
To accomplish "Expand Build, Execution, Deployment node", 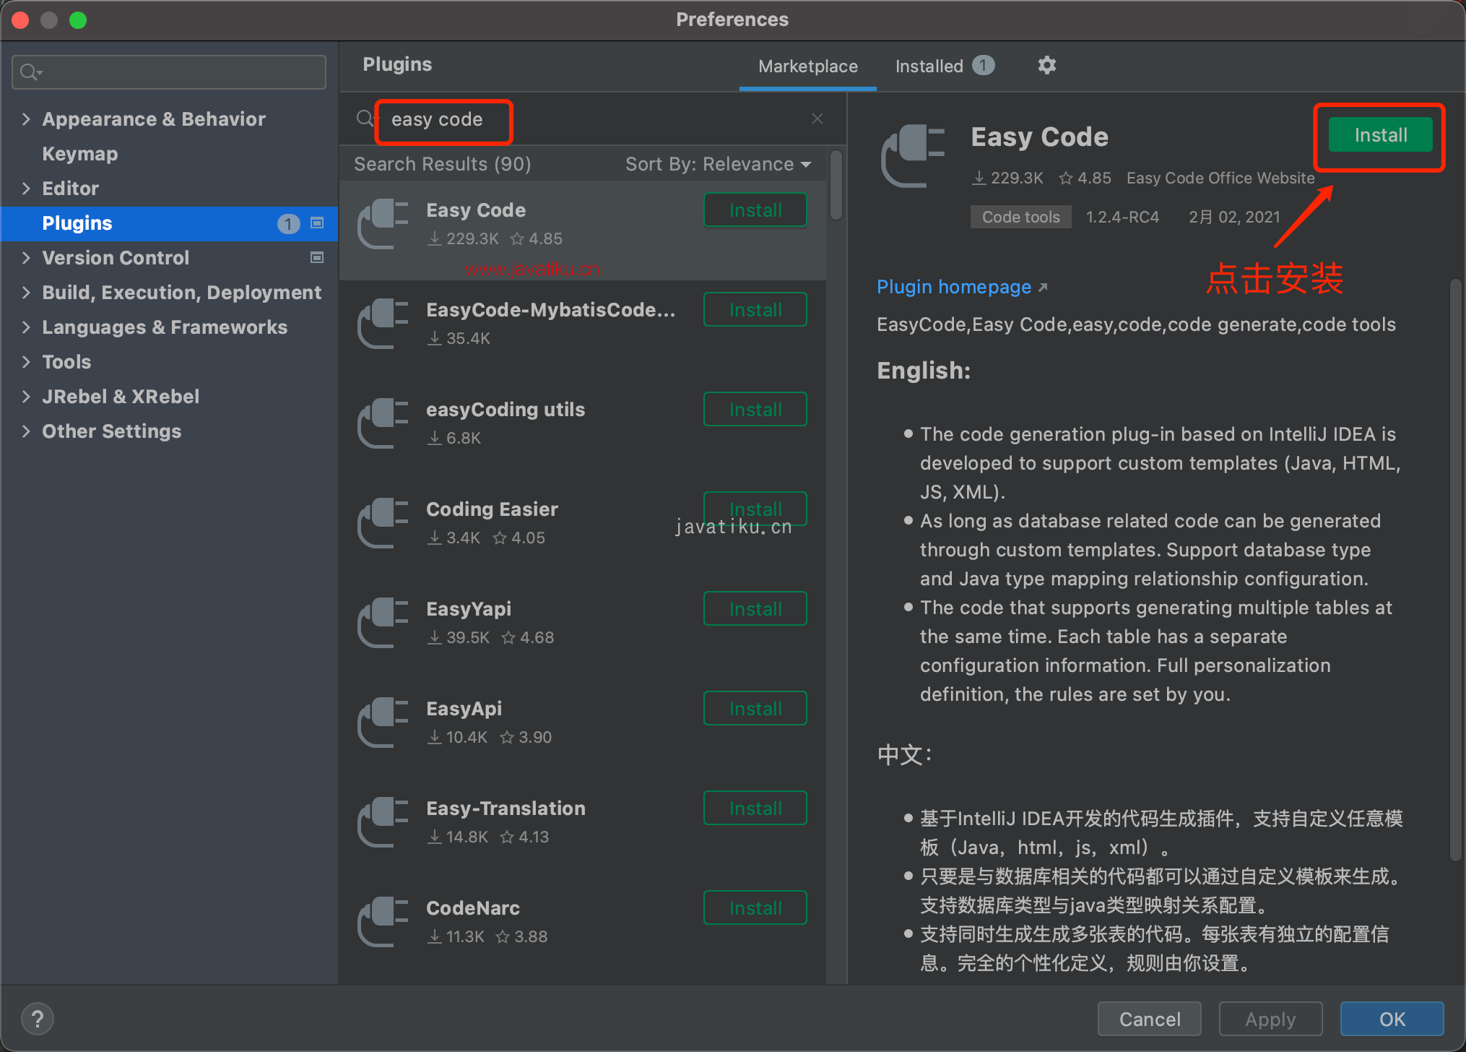I will [x=26, y=292].
